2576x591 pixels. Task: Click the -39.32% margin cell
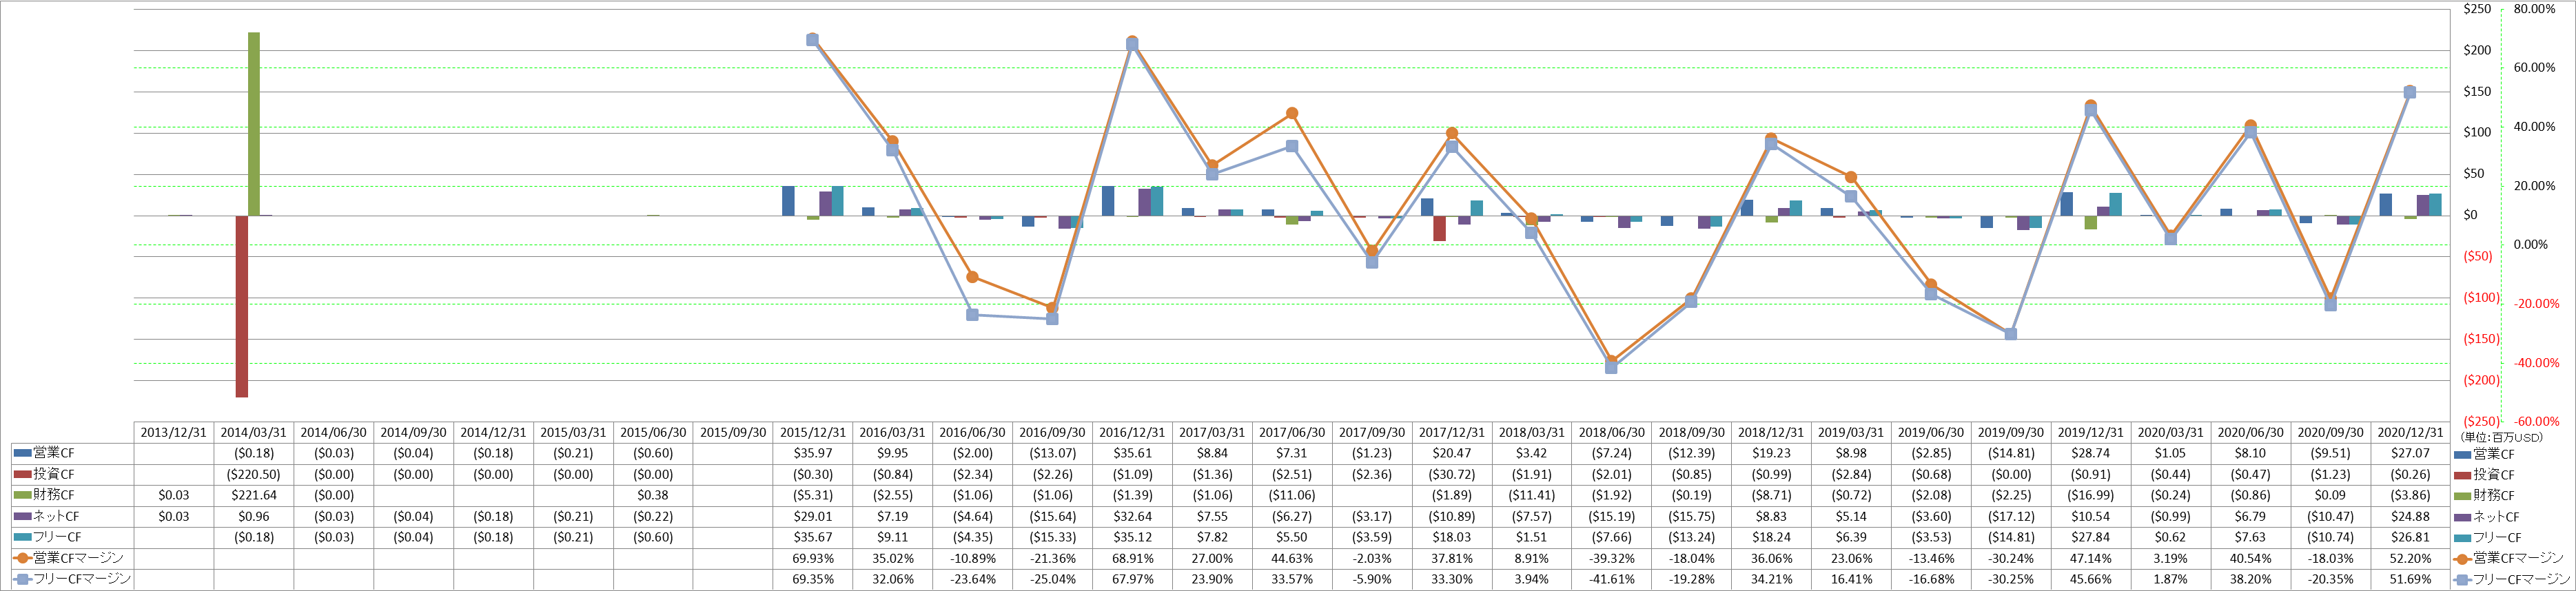1611,558
